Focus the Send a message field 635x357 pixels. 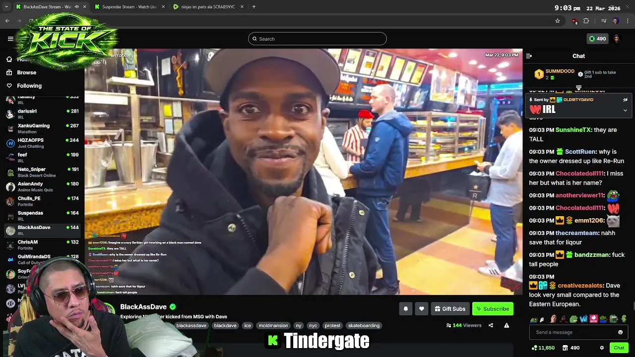[578, 332]
